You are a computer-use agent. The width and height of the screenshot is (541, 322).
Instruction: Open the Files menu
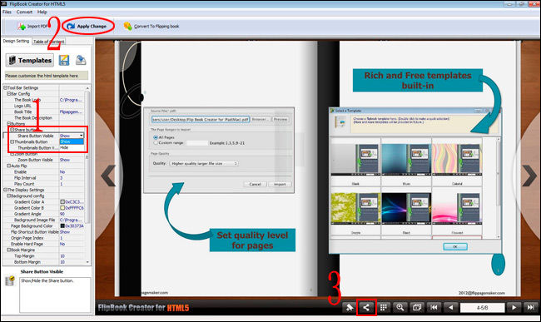(x=7, y=12)
